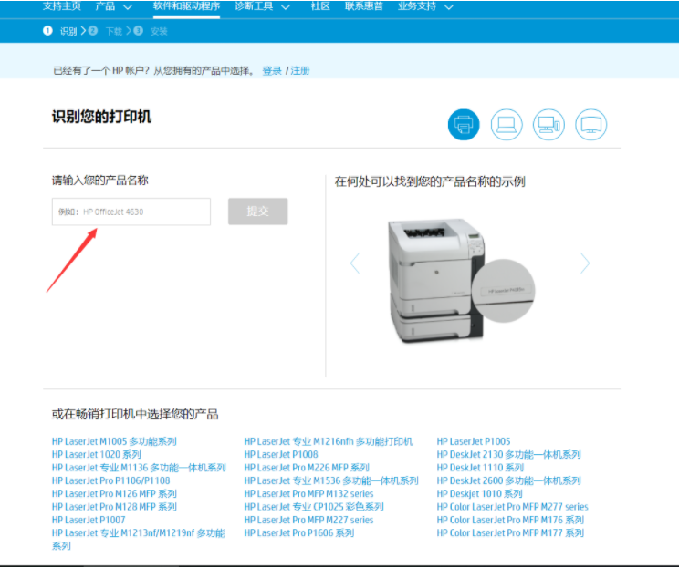Go to step 3 安装
Image resolution: width=679 pixels, height=568 pixels.
coord(151,31)
